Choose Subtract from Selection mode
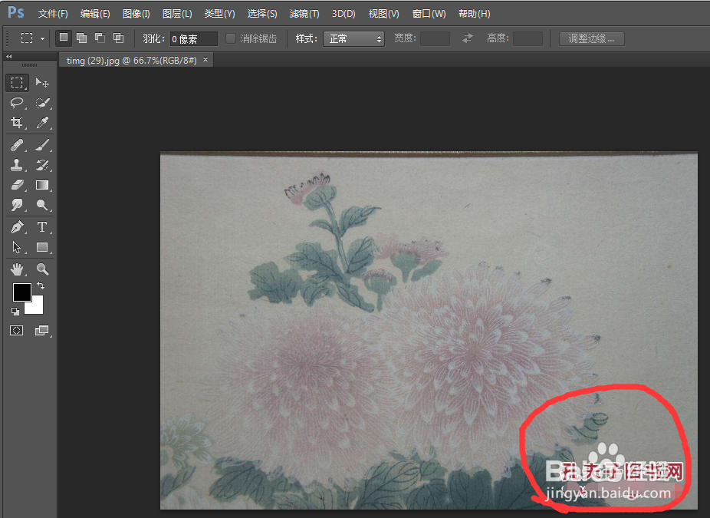The height and width of the screenshot is (518, 710). pos(100,38)
